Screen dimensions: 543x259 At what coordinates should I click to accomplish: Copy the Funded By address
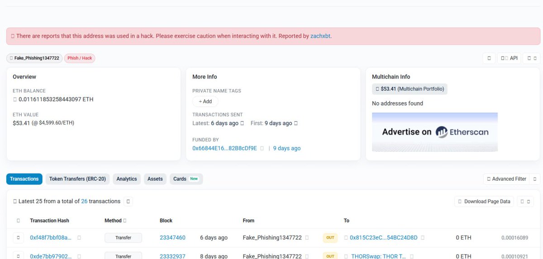pyautogui.click(x=262, y=148)
